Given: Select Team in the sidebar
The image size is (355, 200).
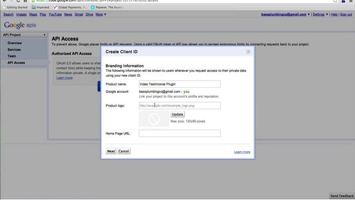Looking at the screenshot, I should click(x=12, y=56).
